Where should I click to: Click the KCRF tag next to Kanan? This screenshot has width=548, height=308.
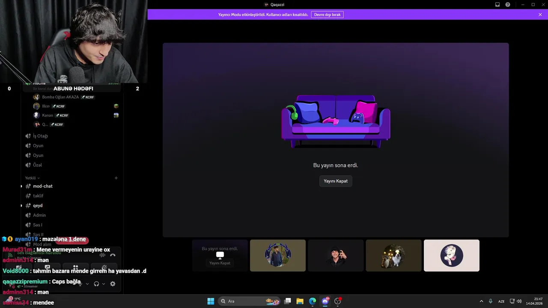[62, 115]
